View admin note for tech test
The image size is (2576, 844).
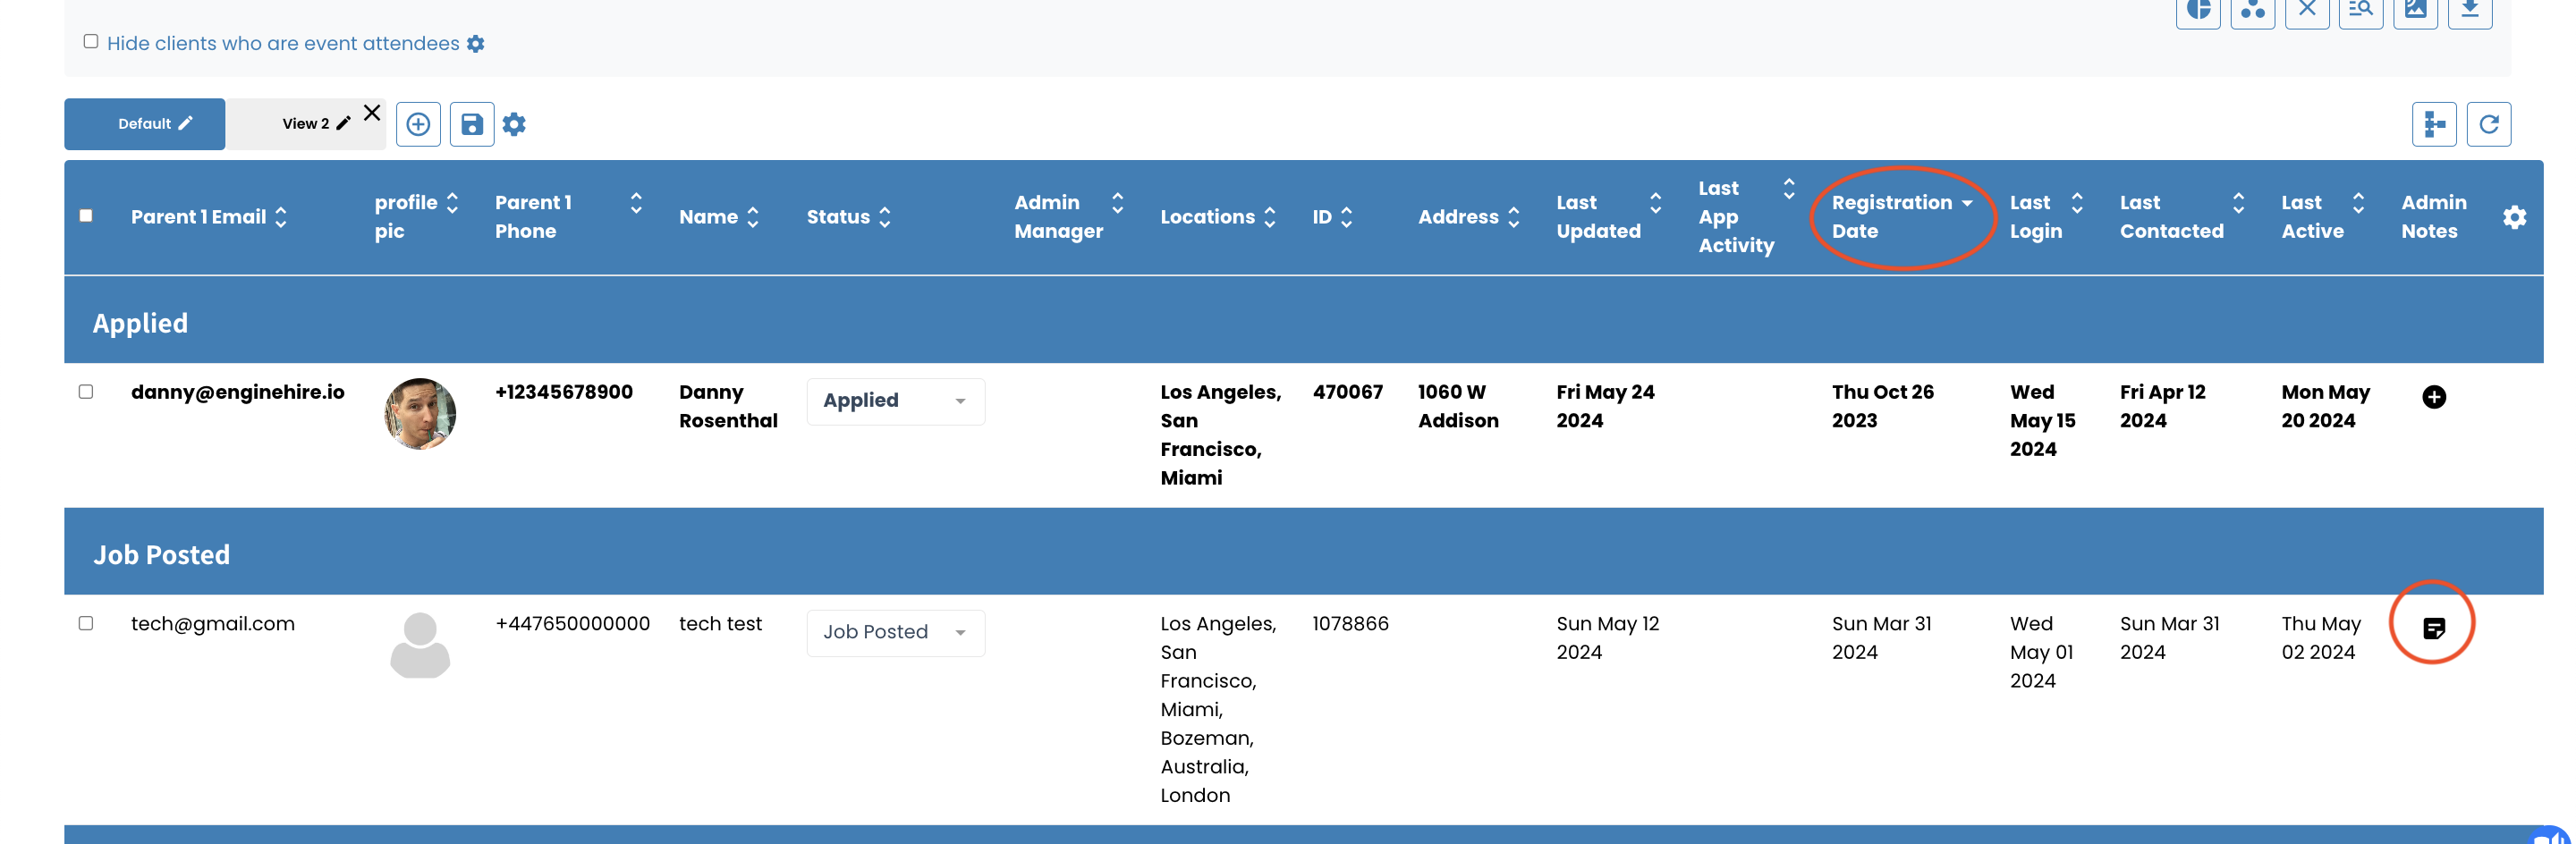point(2433,628)
